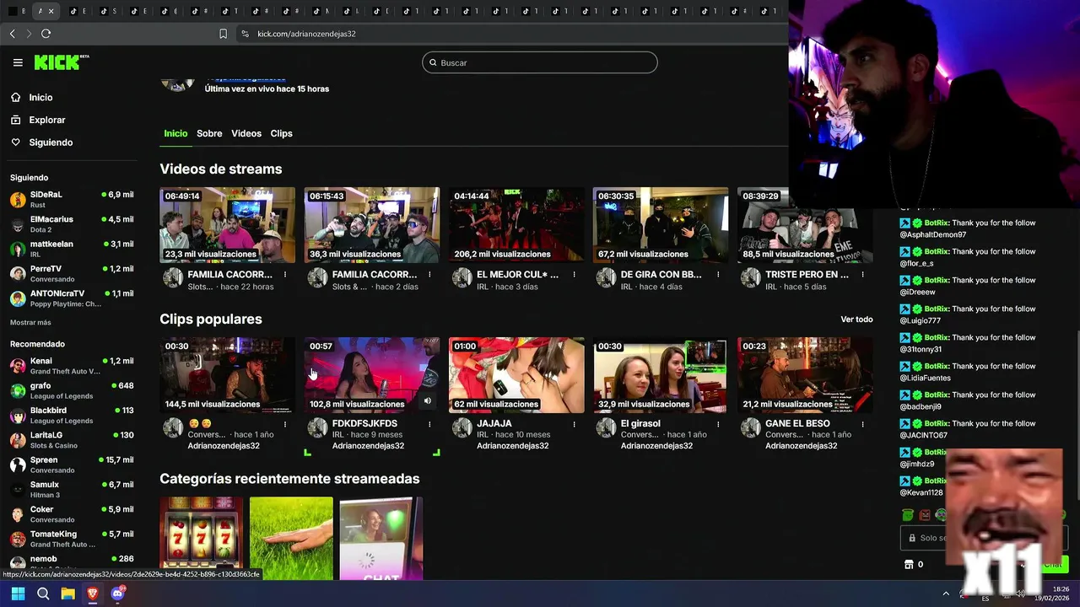Click the KICK logo
The image size is (1080, 607).
(x=61, y=62)
